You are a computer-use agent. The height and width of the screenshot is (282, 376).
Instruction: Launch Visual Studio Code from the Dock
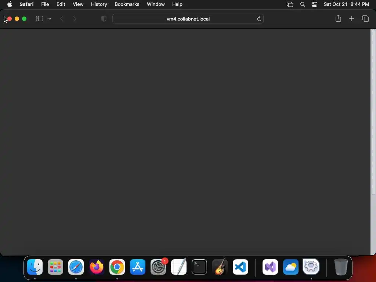(240, 267)
